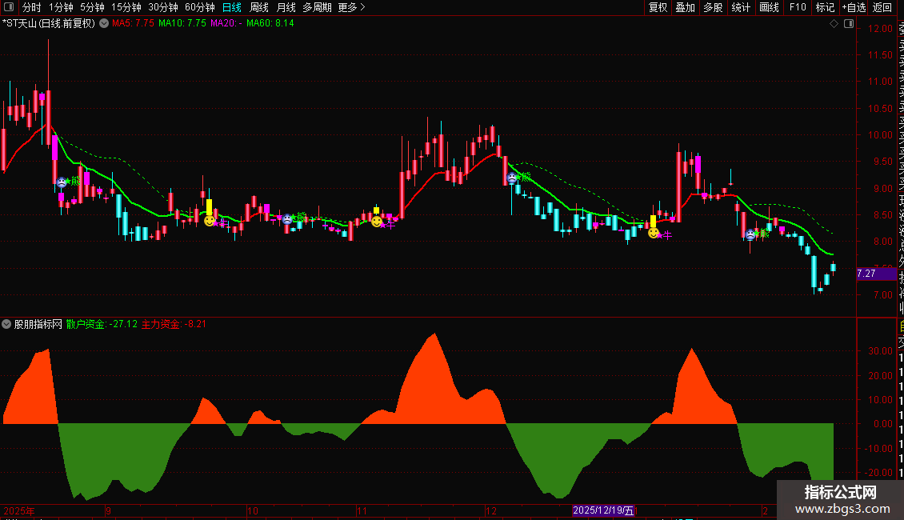904x520 pixels.
Task: Select the 1分钟 period tab
Action: [61, 7]
